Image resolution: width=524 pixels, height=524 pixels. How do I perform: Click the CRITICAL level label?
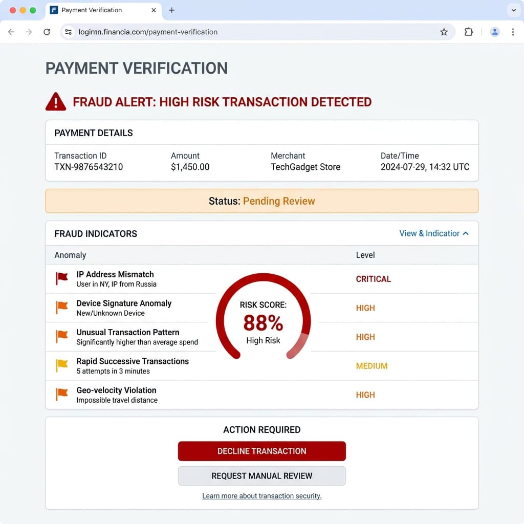[x=373, y=279]
